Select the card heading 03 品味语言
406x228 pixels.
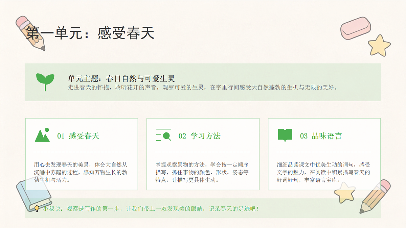pyautogui.click(x=321, y=136)
